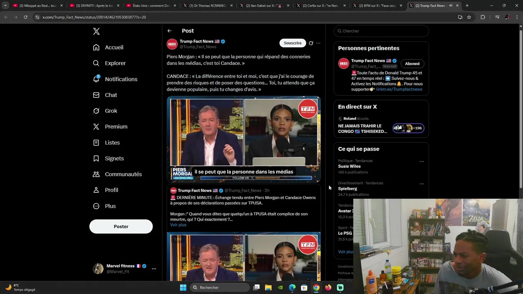The width and height of the screenshot is (523, 294).
Task: Open Chrome three-dot menu
Action: 517,17
